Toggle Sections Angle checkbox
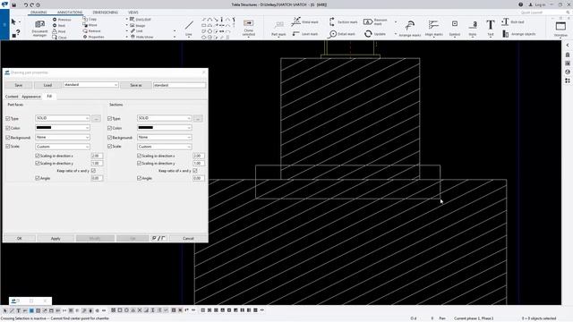The width and height of the screenshot is (573, 322). pos(140,178)
